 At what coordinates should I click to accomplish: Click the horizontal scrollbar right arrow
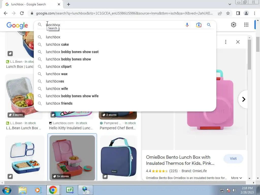(253, 183)
